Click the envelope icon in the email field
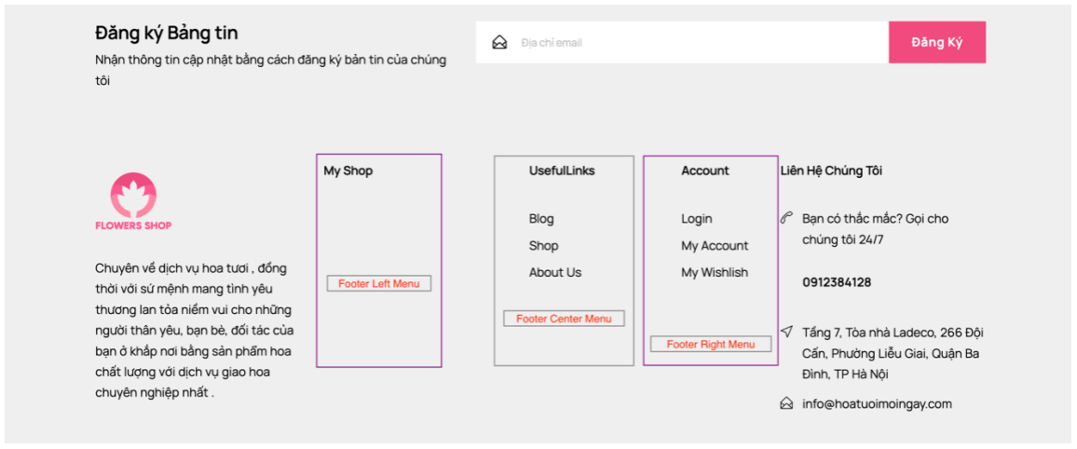The height and width of the screenshot is (449, 1077). pyautogui.click(x=499, y=43)
